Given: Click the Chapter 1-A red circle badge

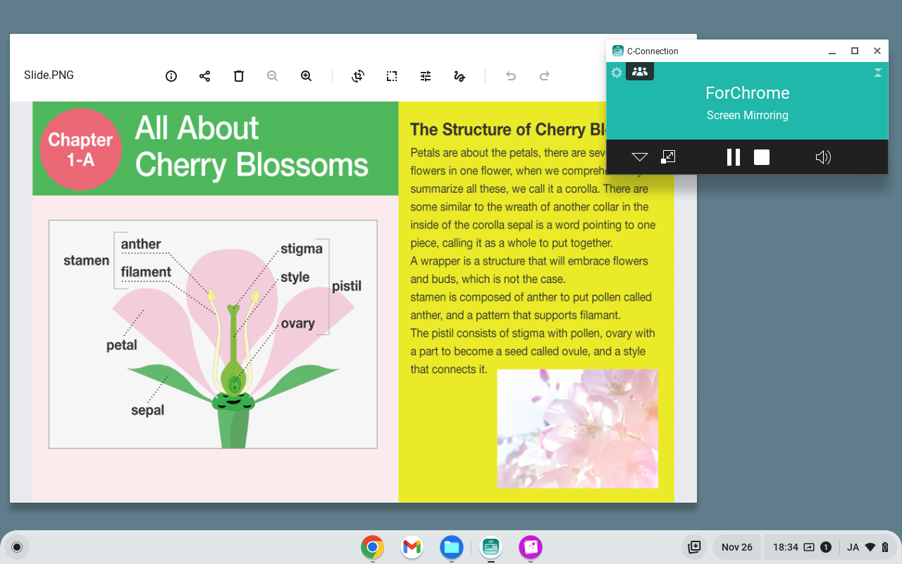Looking at the screenshot, I should coord(80,149).
